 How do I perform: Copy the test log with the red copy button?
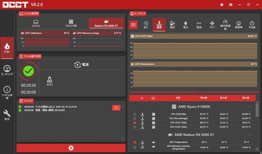[116, 108]
